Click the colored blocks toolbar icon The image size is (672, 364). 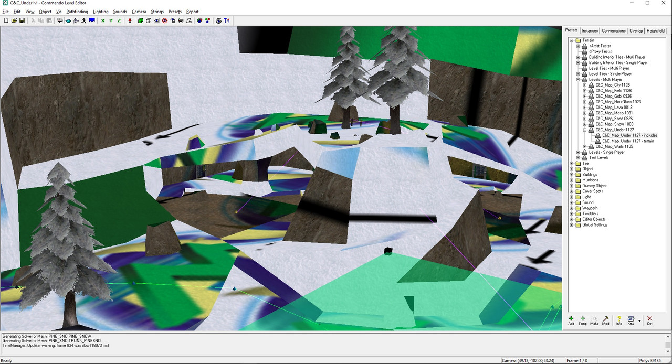[207, 20]
